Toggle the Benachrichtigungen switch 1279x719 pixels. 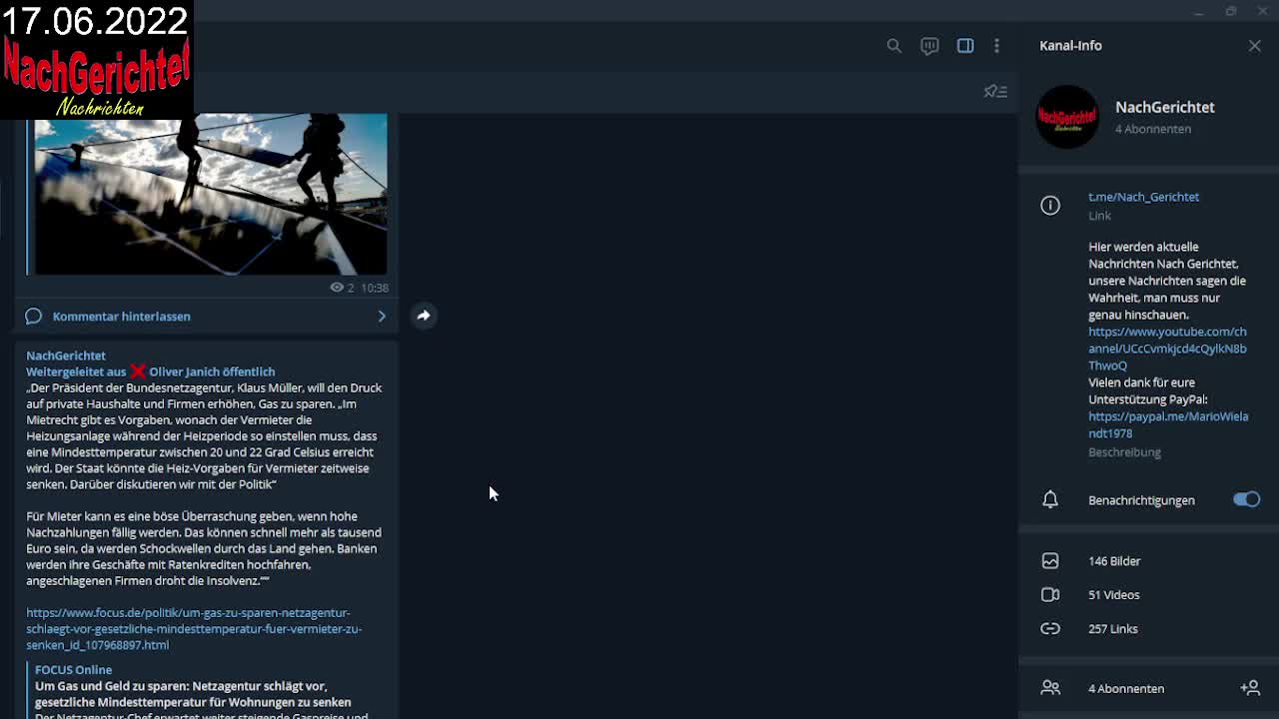1246,499
